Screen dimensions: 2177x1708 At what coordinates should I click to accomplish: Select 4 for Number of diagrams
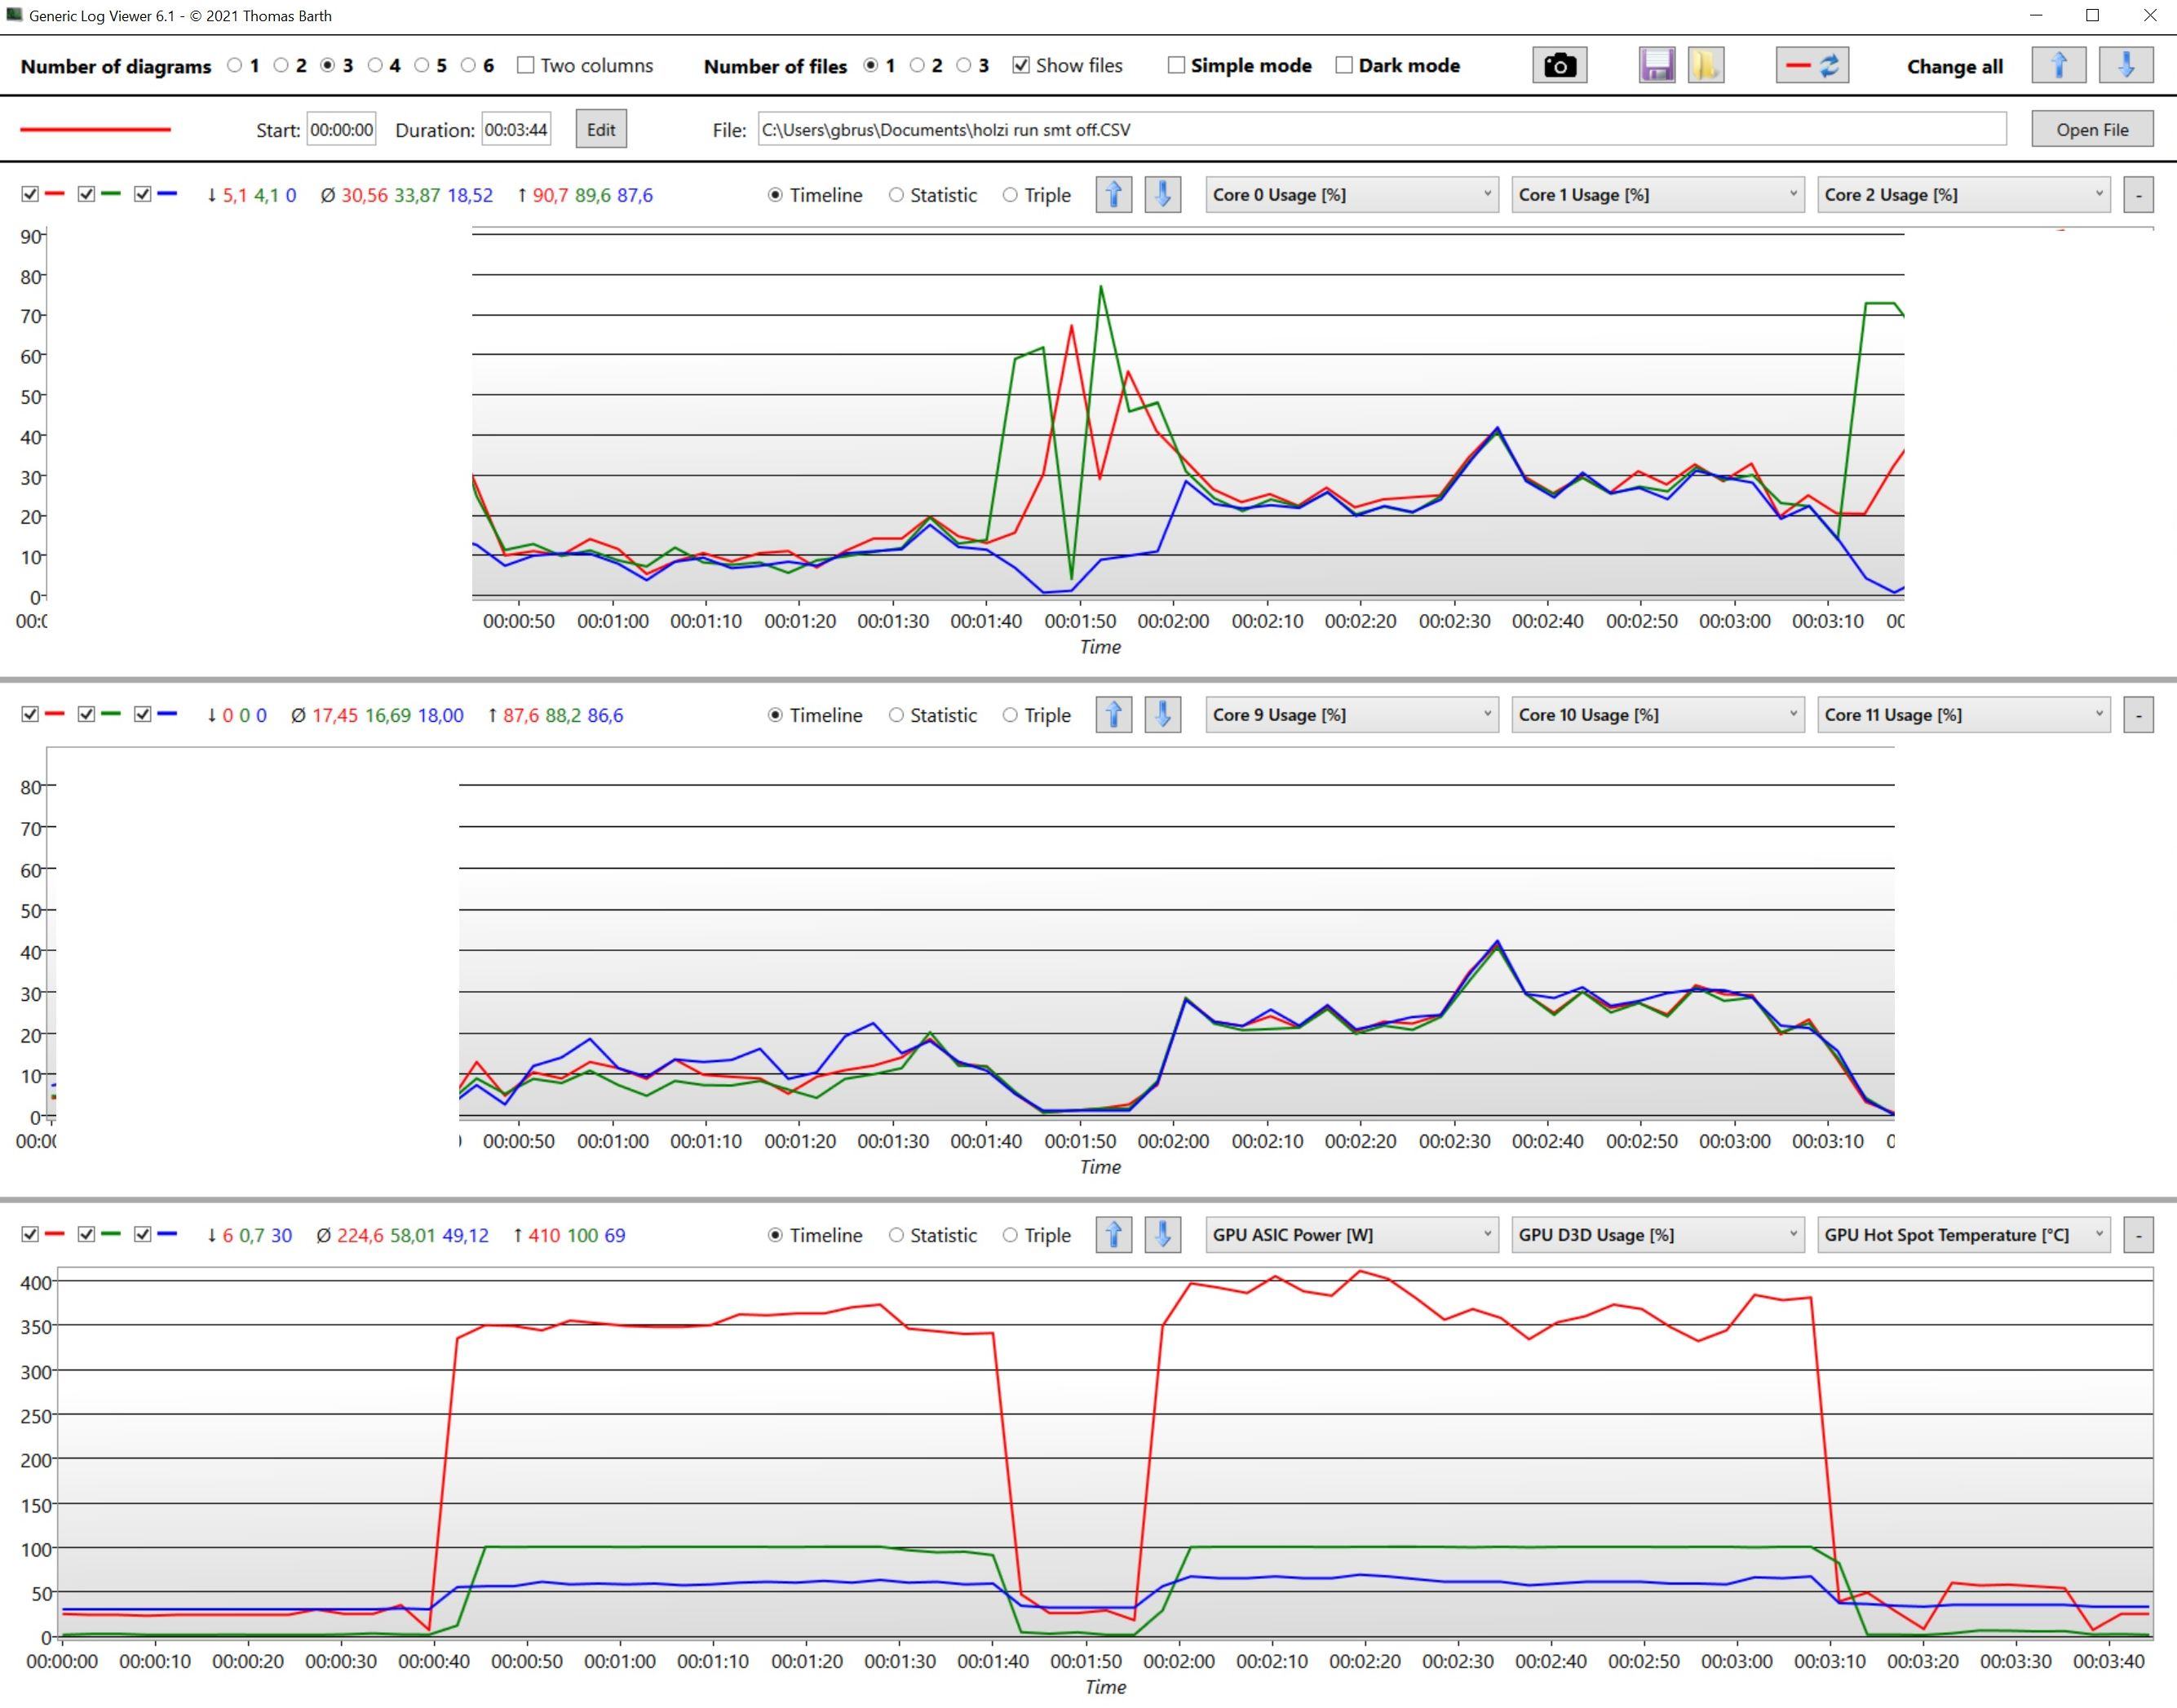click(x=375, y=66)
